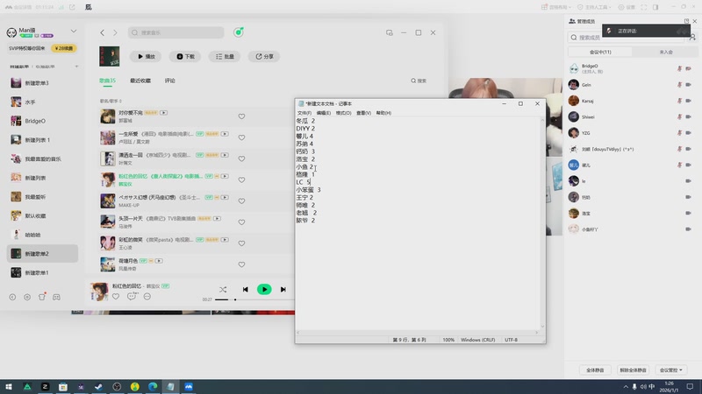Open the 我最喜爱的音乐 playlist

[42, 159]
